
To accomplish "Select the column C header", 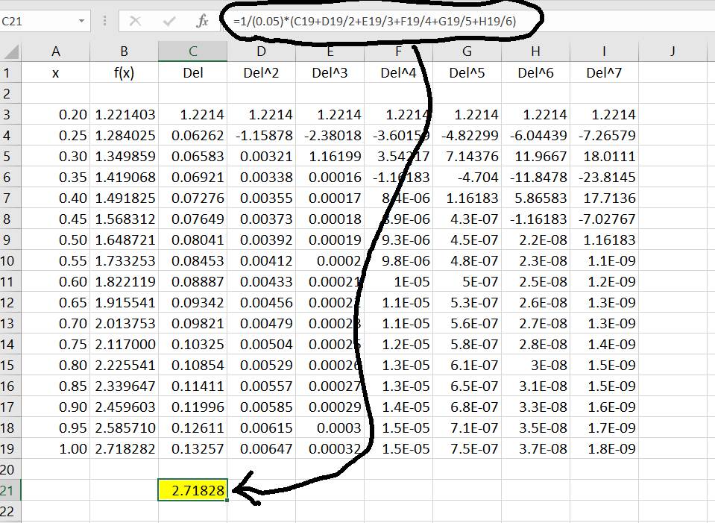I will point(192,51).
